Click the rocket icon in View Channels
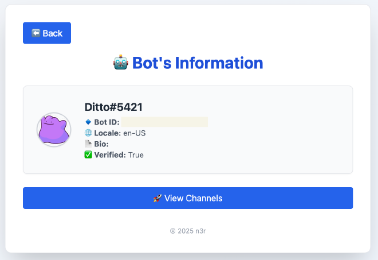Screen dimensions: 378x260 tap(157, 198)
